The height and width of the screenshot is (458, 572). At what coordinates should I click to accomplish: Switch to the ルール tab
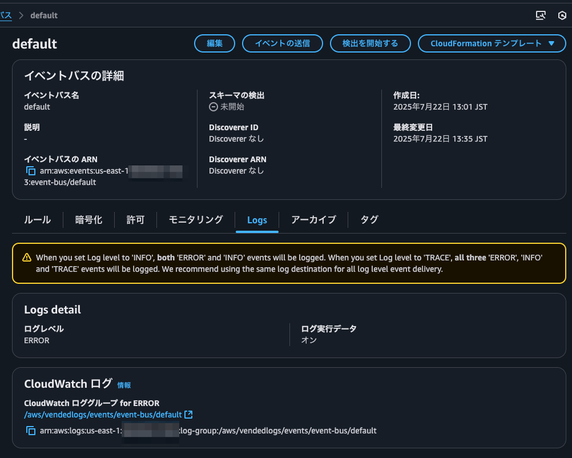coord(37,220)
